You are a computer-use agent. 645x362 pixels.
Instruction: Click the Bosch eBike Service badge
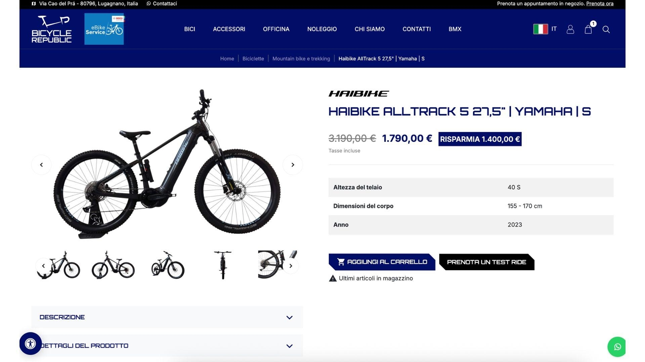(104, 29)
